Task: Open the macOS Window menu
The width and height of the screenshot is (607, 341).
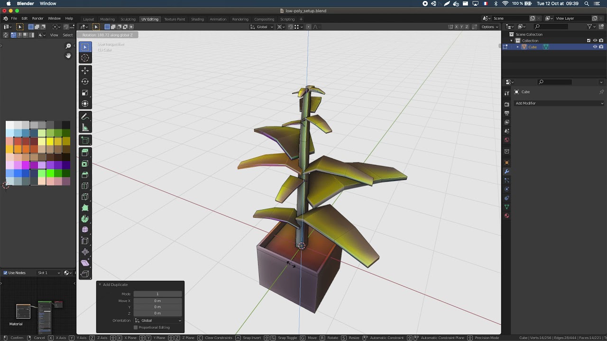Action: [48, 3]
